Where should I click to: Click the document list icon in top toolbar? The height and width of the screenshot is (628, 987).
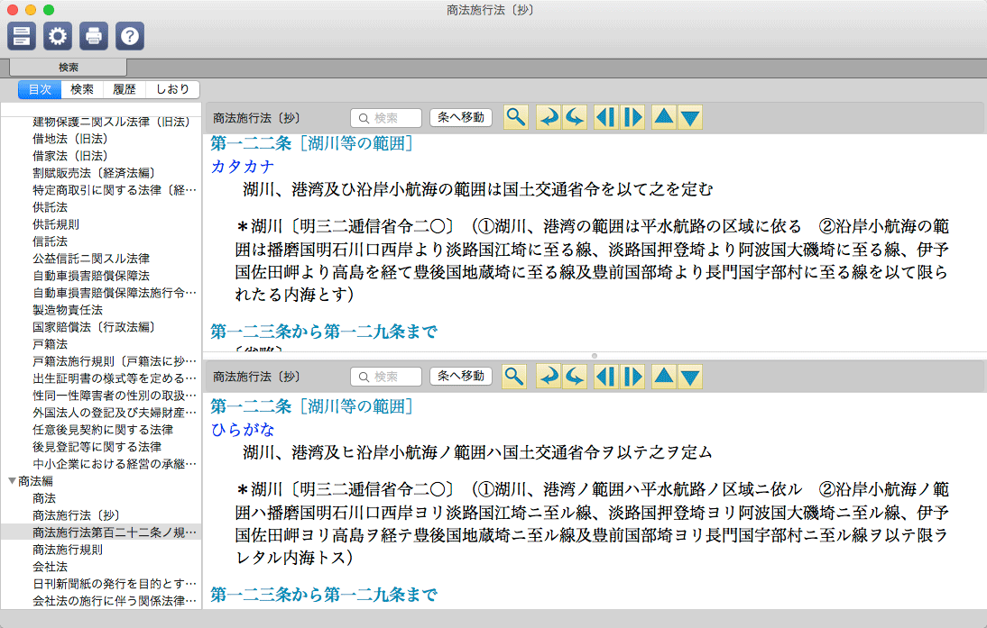[x=22, y=36]
